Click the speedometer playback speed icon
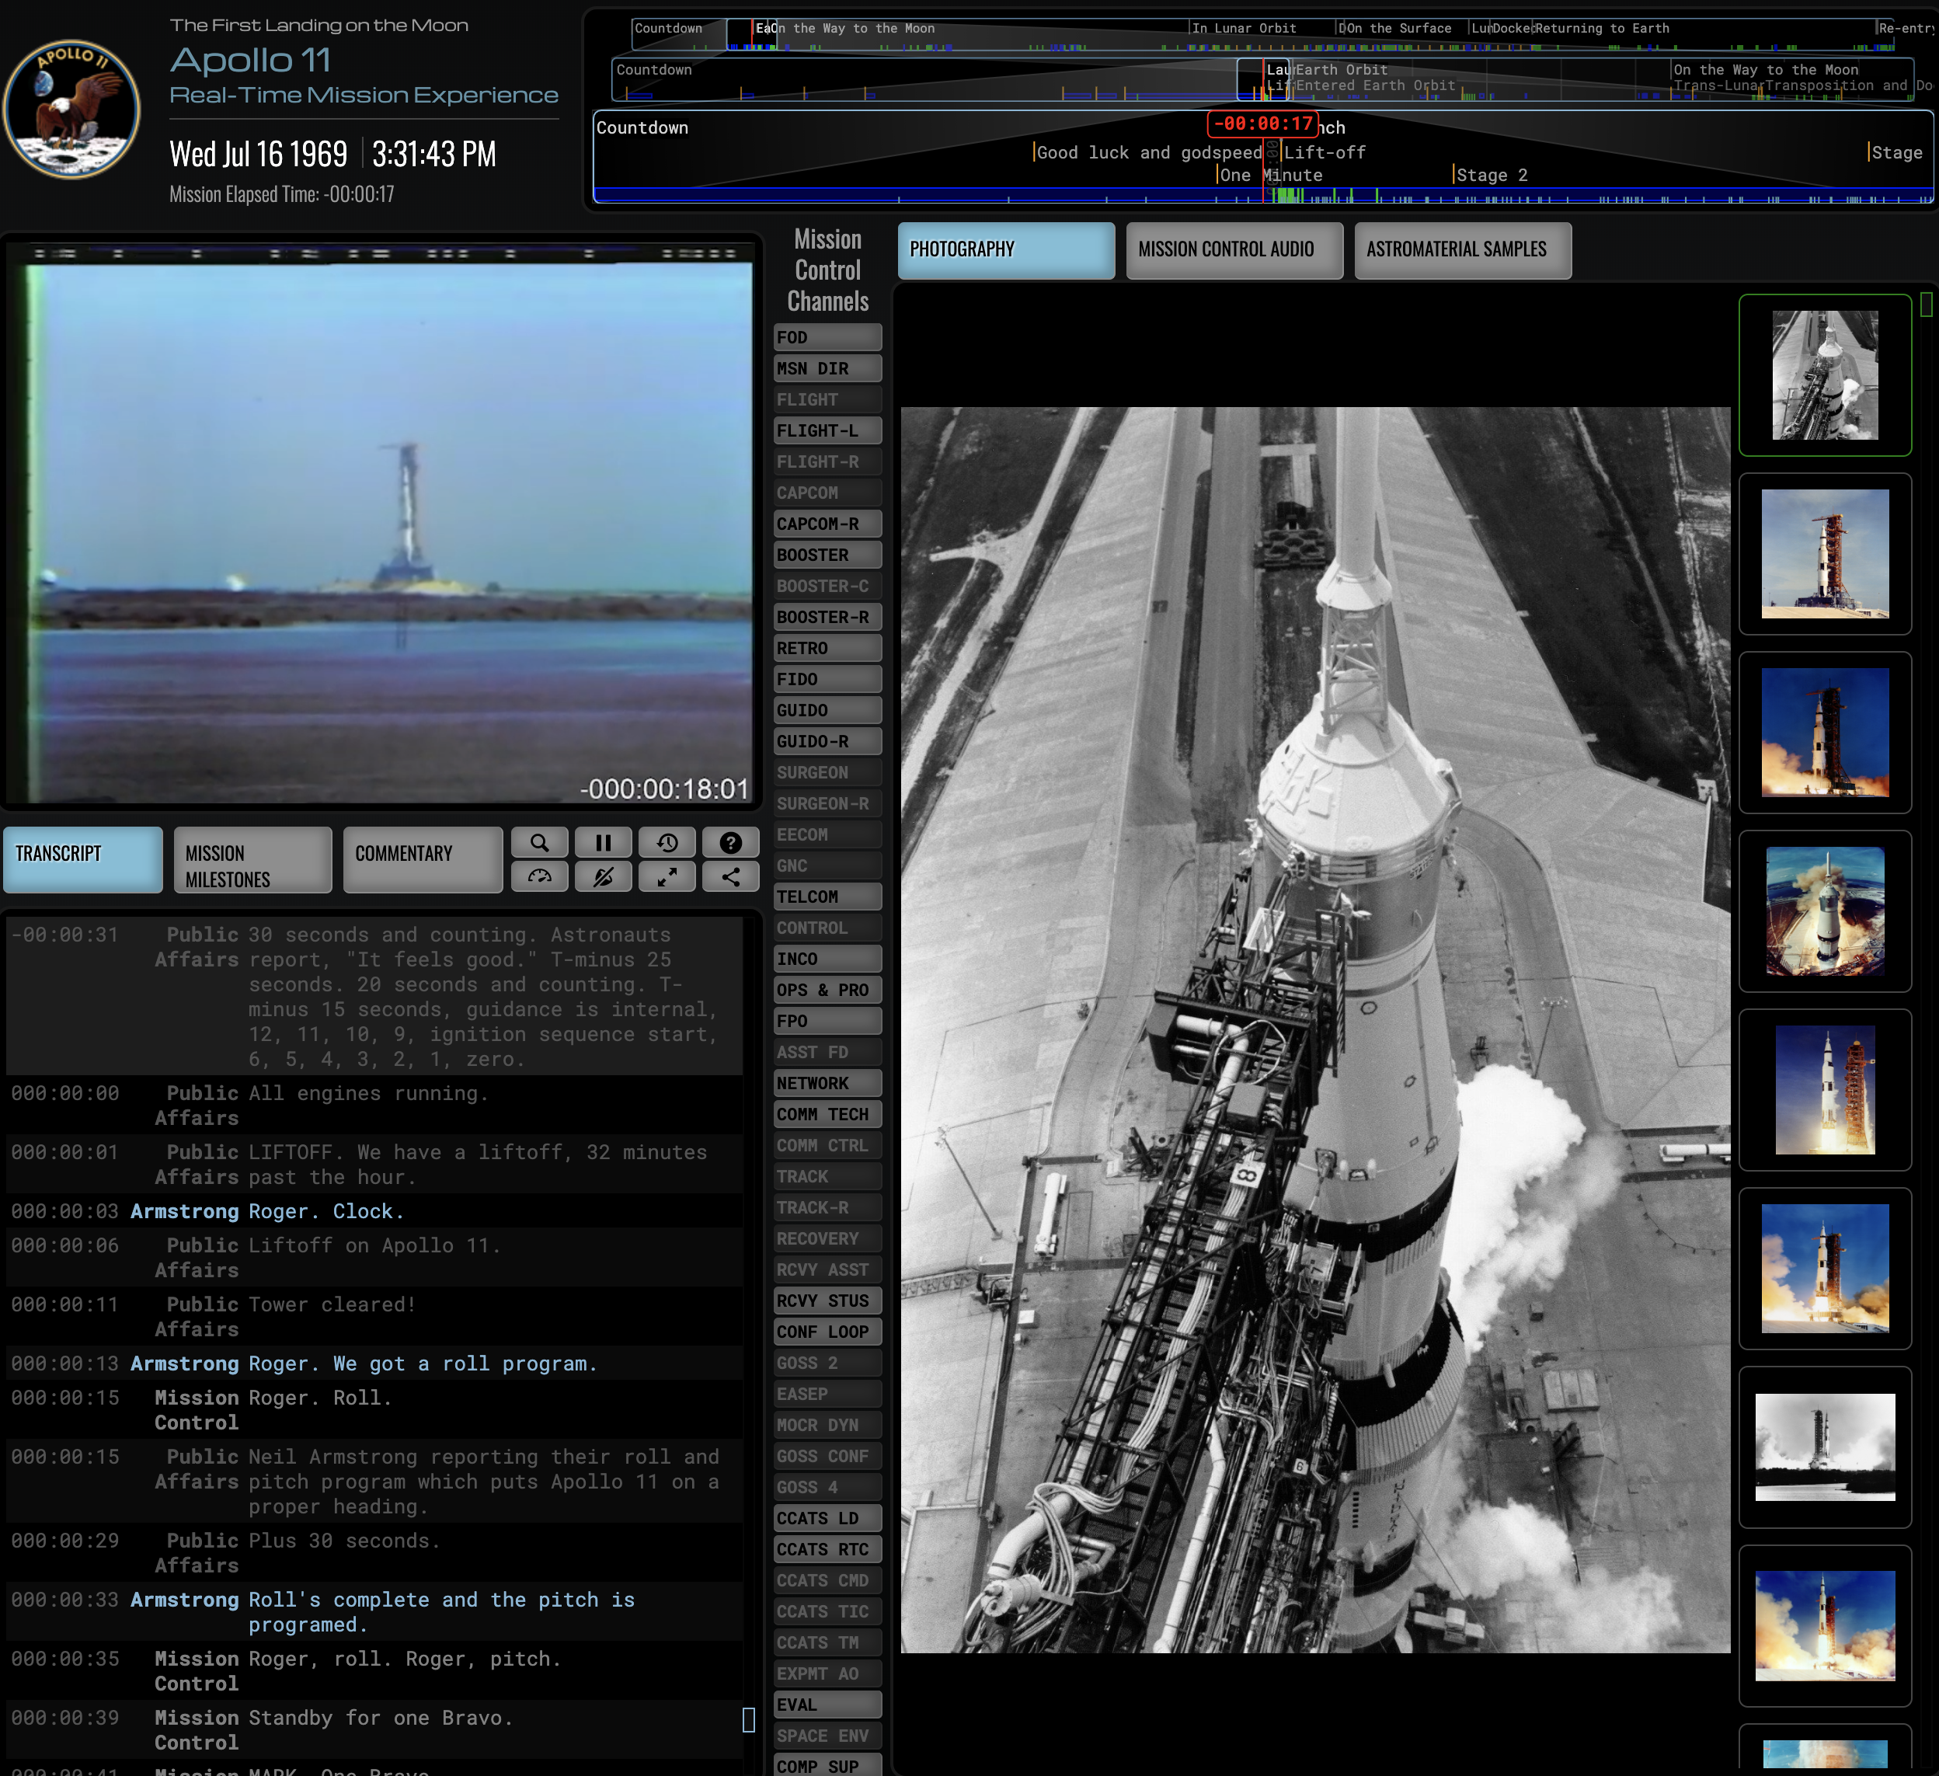The height and width of the screenshot is (1776, 1939). click(540, 876)
